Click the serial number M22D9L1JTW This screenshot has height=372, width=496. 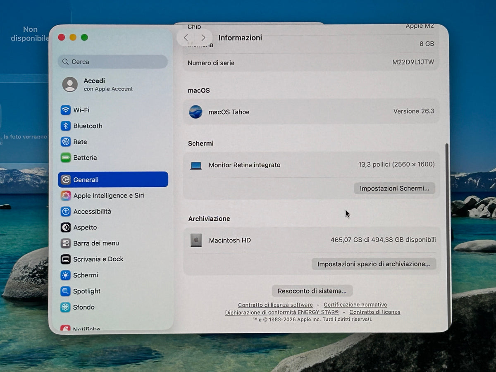[413, 62]
